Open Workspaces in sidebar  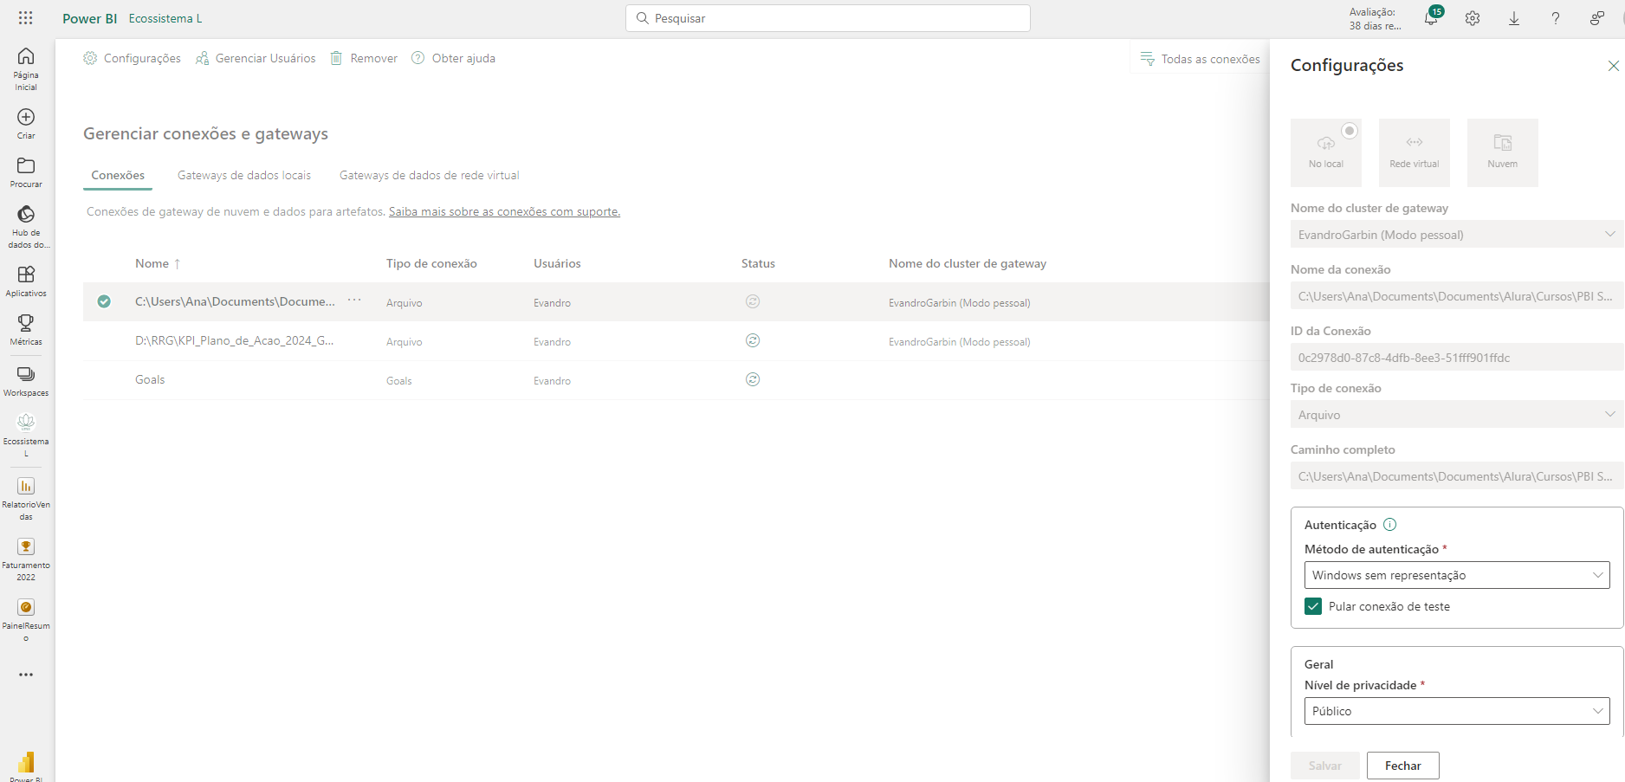(x=26, y=381)
